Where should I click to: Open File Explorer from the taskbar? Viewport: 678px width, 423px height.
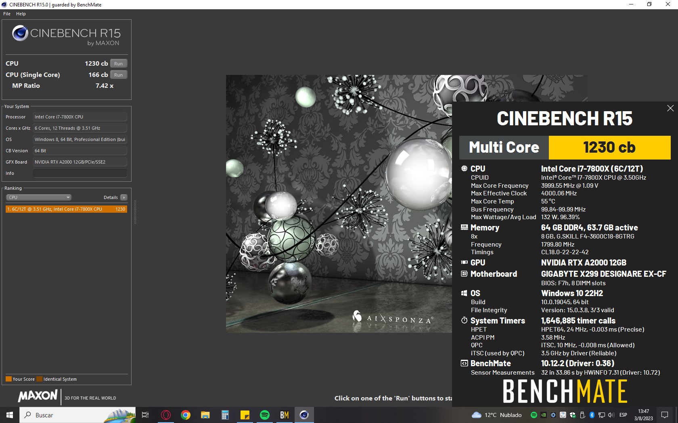coord(205,415)
